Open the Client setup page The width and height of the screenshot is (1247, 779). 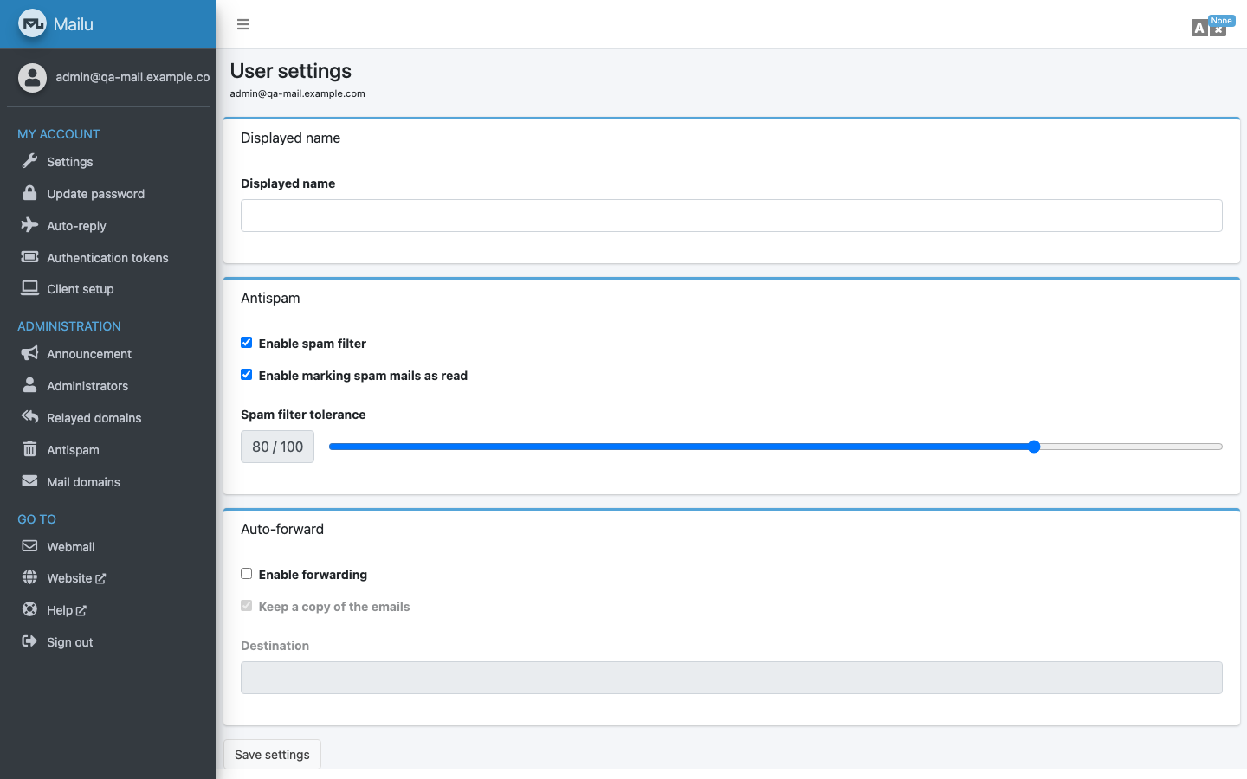(x=108, y=289)
